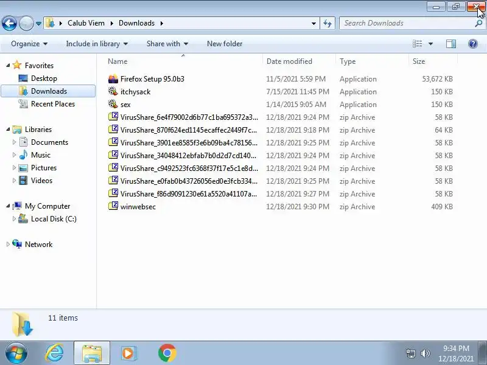Viewport: 487px width, 365px height.
Task: Go back with the Back arrow button
Action: pos(9,23)
